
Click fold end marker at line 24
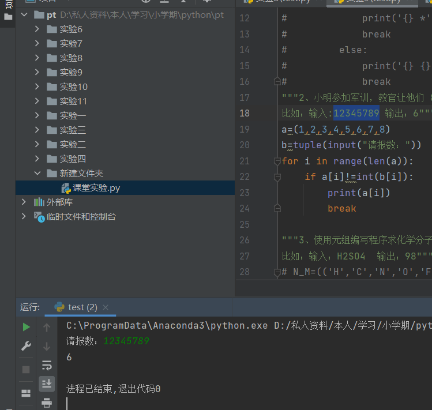(277, 208)
